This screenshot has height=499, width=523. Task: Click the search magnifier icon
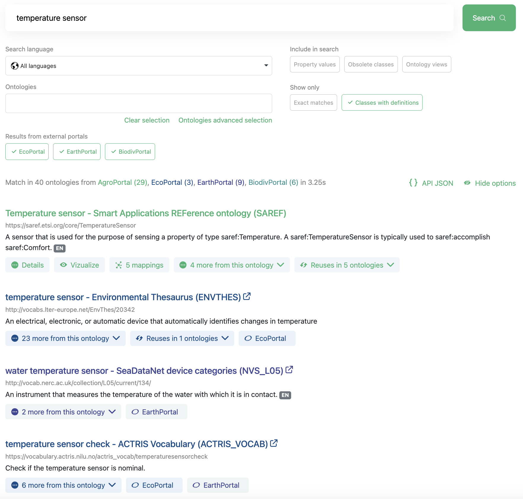coord(503,18)
